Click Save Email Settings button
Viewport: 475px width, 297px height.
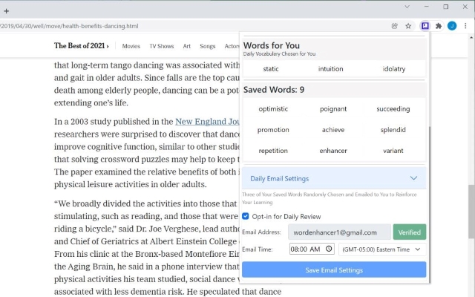tap(334, 270)
